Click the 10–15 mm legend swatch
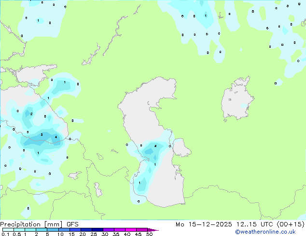Screen dimensions: 306x236 pyautogui.click(x=64, y=230)
